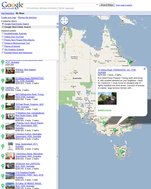Zoom in with the plus button
Viewport: 151px width, 189px height.
[x=65, y=33]
